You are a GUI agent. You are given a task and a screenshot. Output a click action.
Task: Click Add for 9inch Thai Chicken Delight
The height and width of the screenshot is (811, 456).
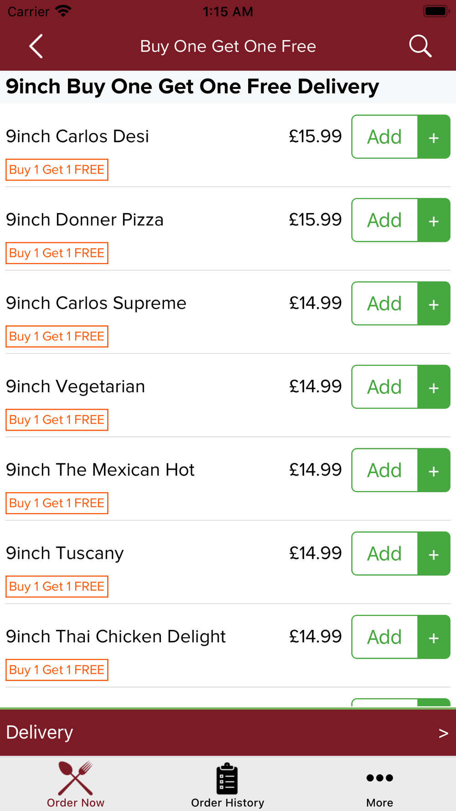coord(385,637)
